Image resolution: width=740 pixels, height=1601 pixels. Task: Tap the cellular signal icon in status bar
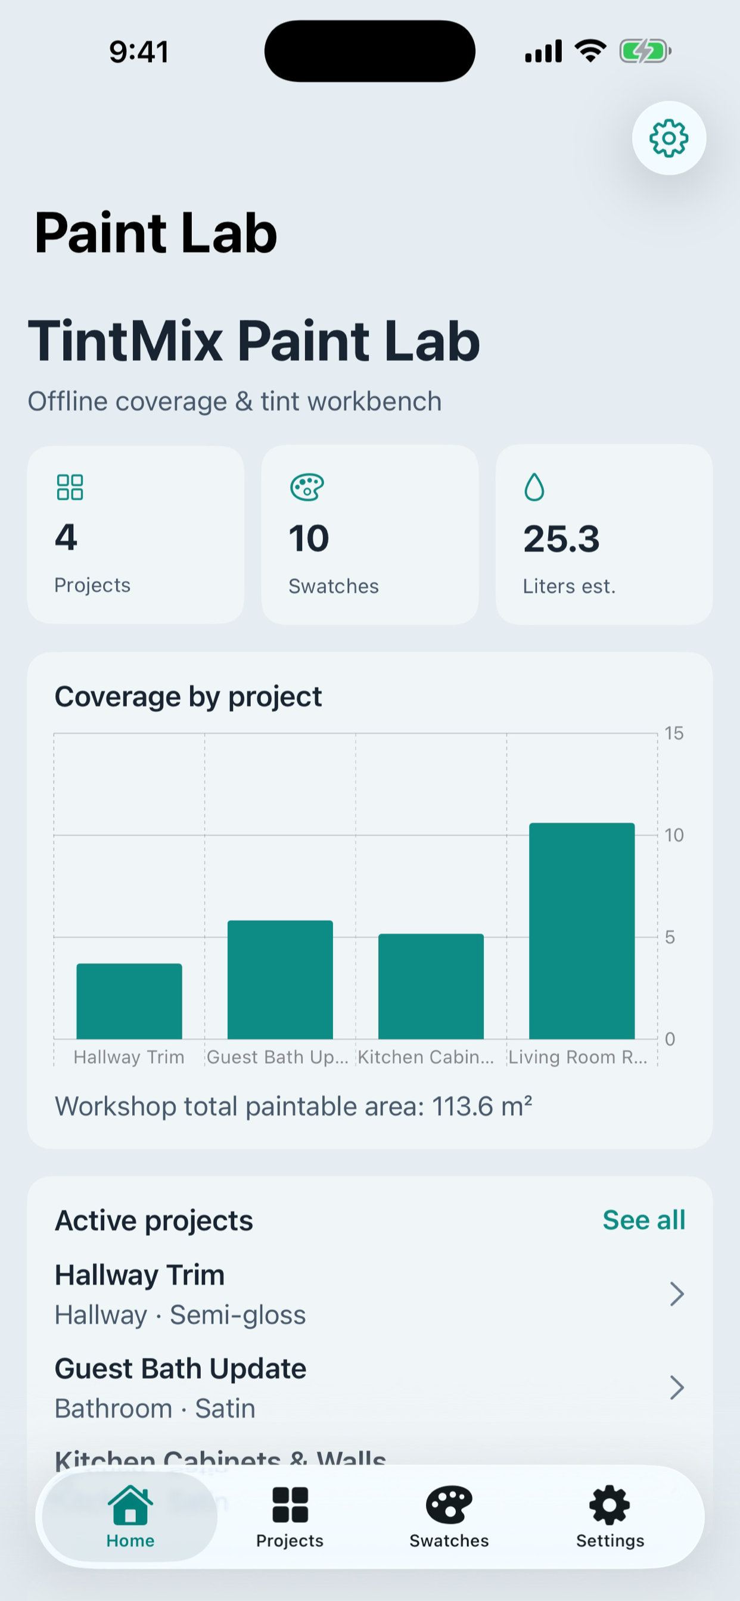point(543,51)
